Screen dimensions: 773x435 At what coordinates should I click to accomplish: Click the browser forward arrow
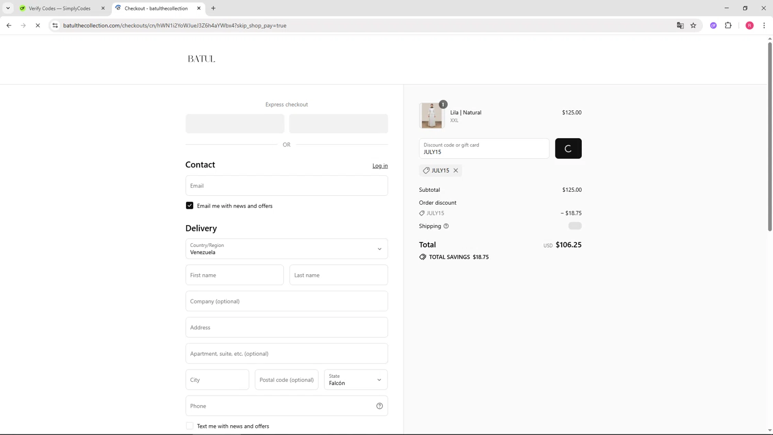[23, 25]
